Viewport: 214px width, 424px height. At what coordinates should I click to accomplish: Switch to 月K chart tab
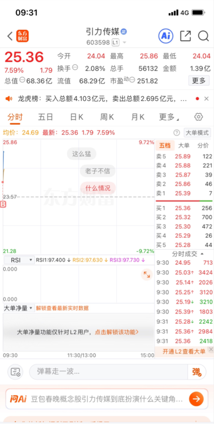[138, 117]
